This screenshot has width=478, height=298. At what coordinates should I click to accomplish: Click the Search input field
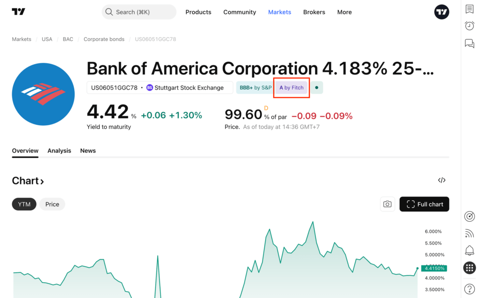point(139,12)
